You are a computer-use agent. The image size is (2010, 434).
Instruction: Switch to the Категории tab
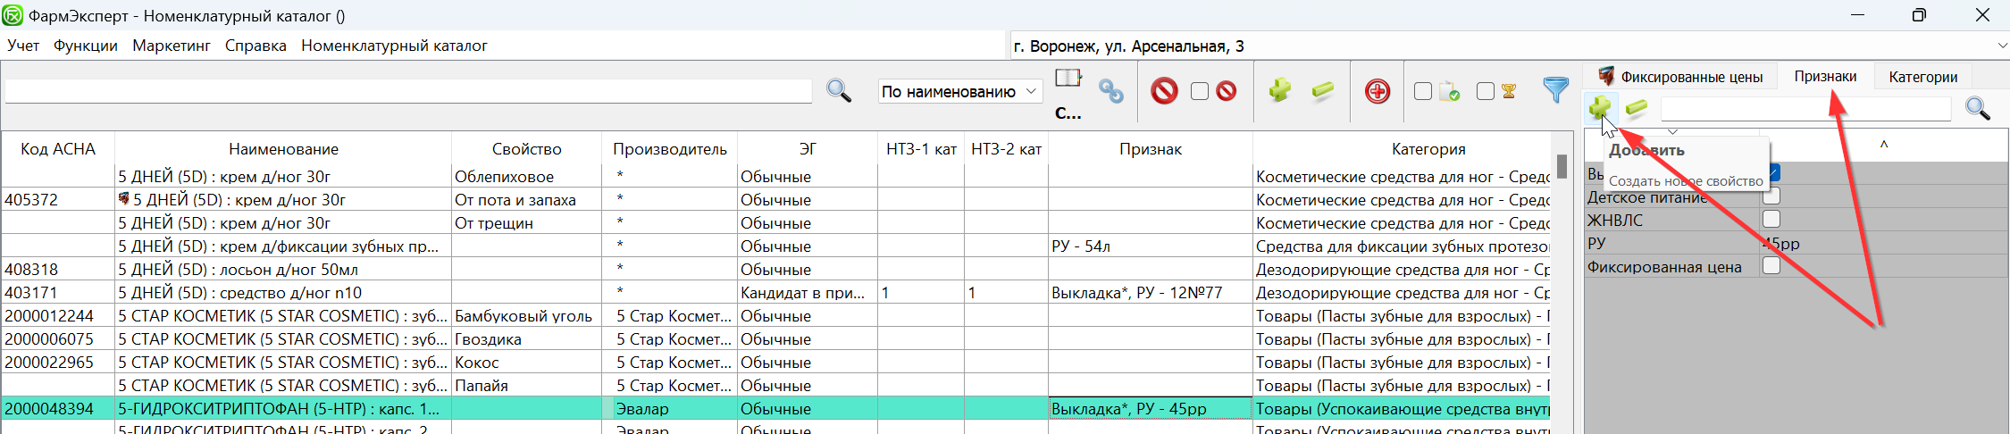click(x=1922, y=77)
